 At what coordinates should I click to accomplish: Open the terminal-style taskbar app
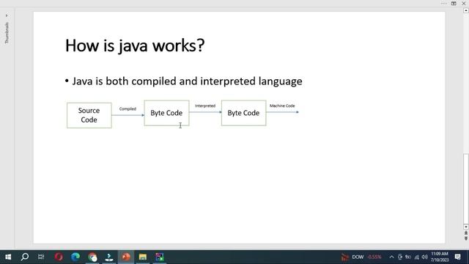pos(109,257)
